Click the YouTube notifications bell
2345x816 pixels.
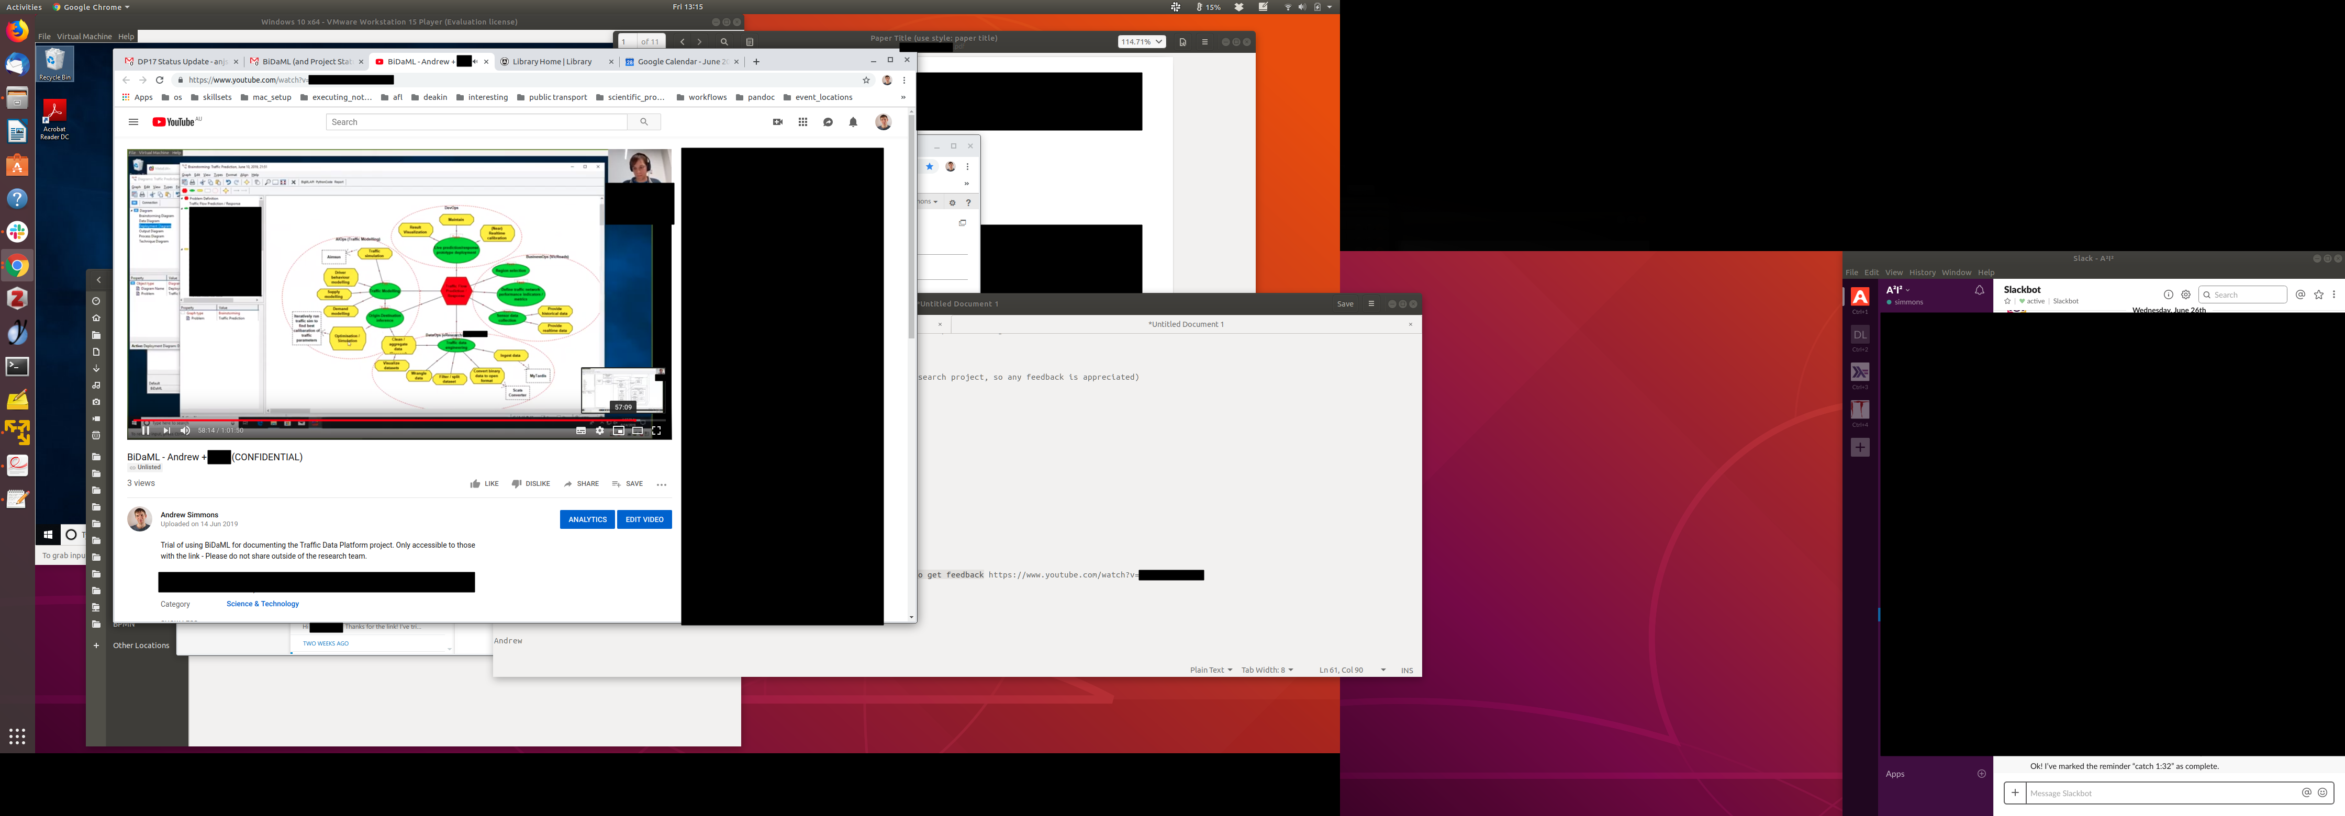[853, 122]
